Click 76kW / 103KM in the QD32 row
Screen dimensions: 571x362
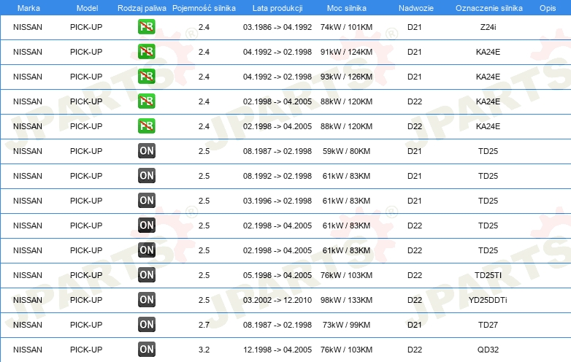pyautogui.click(x=346, y=350)
